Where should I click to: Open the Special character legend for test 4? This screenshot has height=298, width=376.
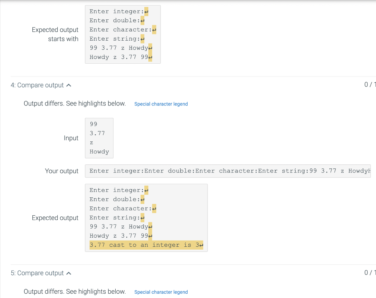161,104
